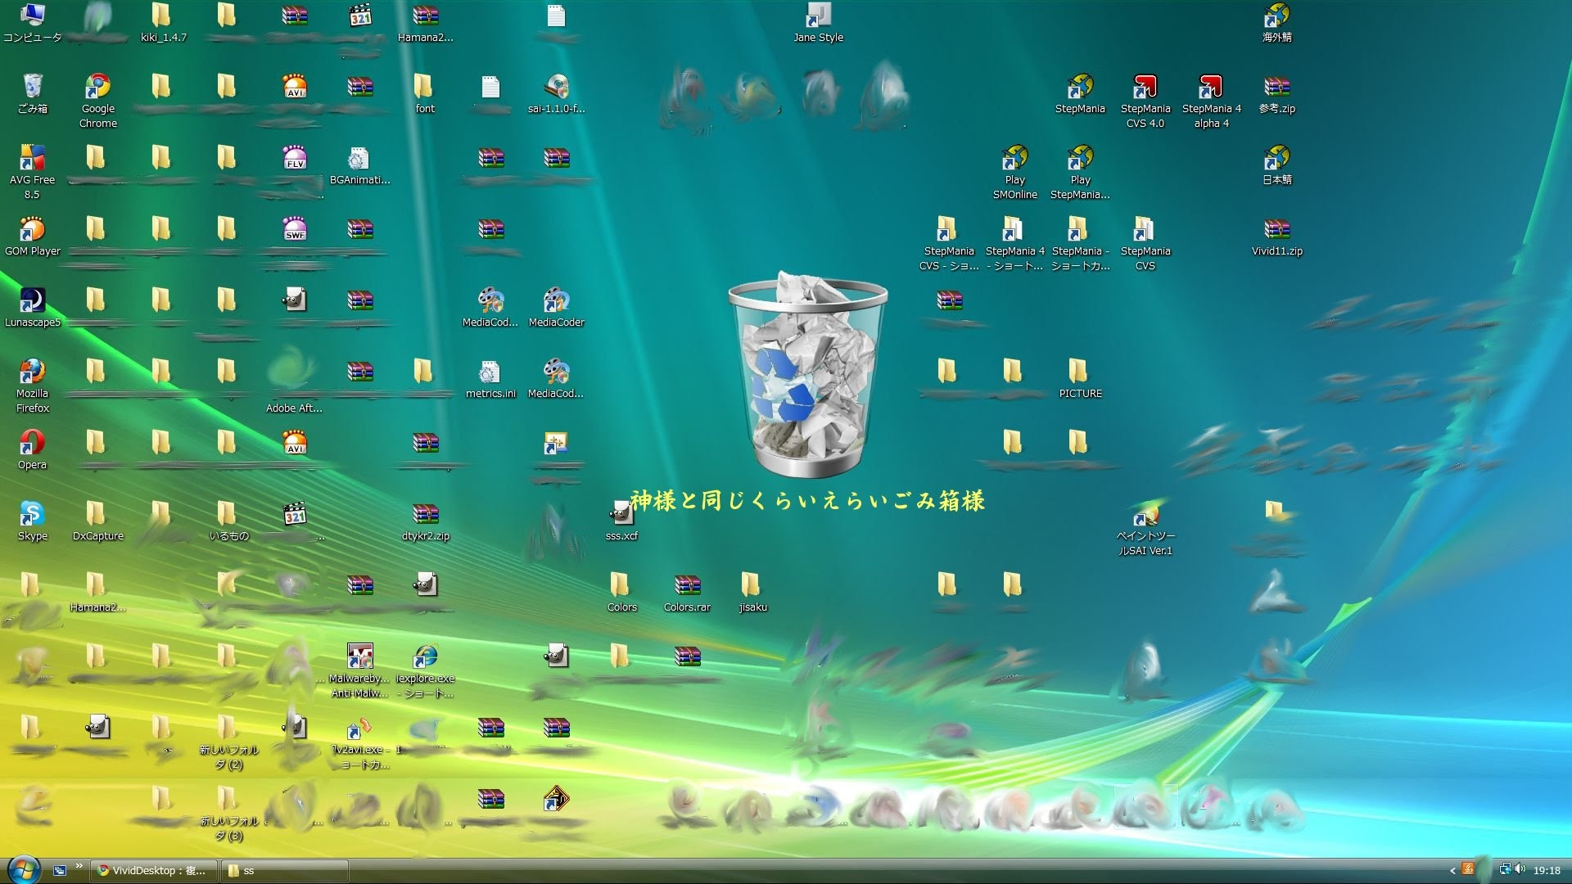Click the Jane Style shortcut icon

coord(818,16)
